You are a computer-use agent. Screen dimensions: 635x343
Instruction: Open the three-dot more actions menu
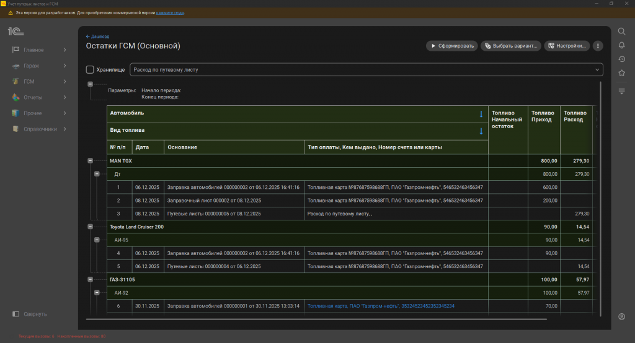pos(598,46)
